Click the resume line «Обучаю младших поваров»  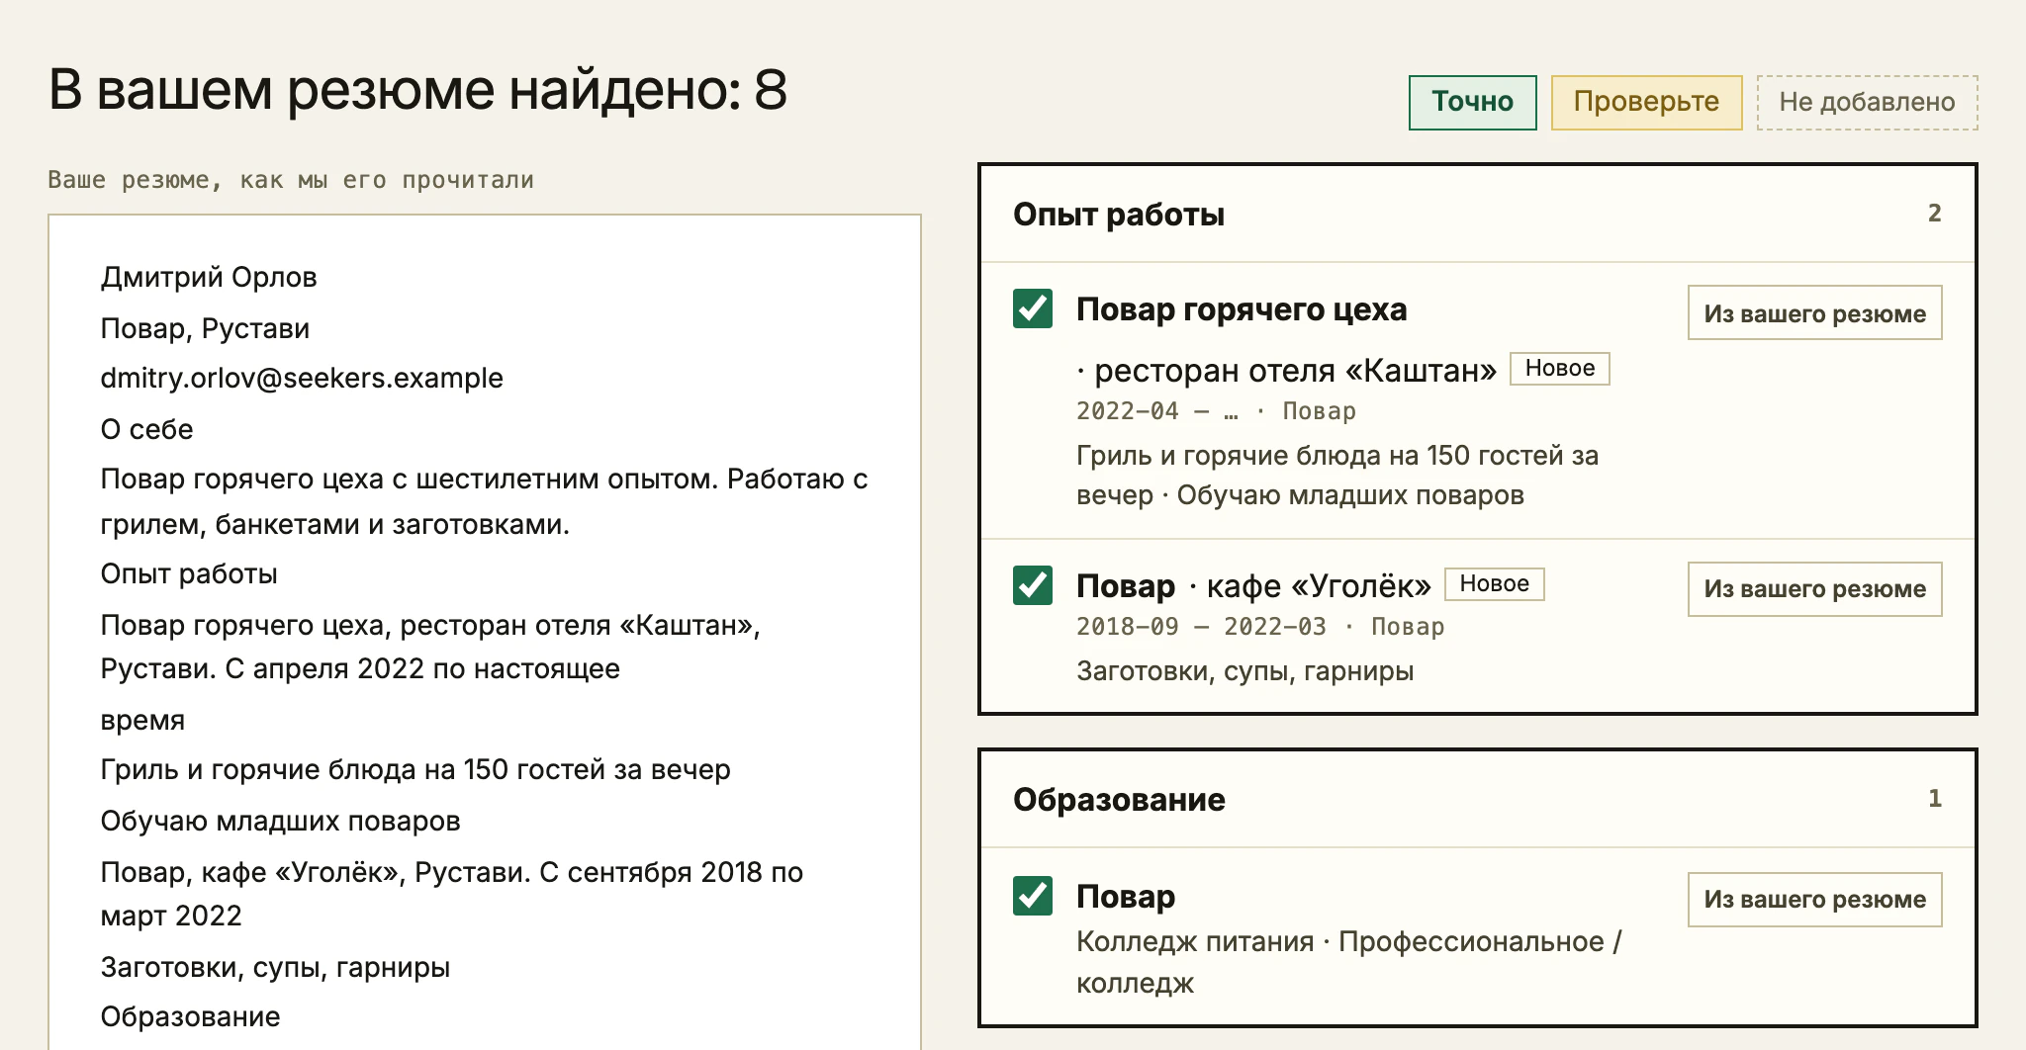(280, 821)
